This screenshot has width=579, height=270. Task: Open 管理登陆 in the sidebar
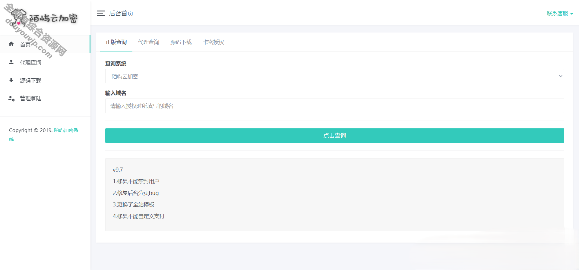[x=45, y=98]
